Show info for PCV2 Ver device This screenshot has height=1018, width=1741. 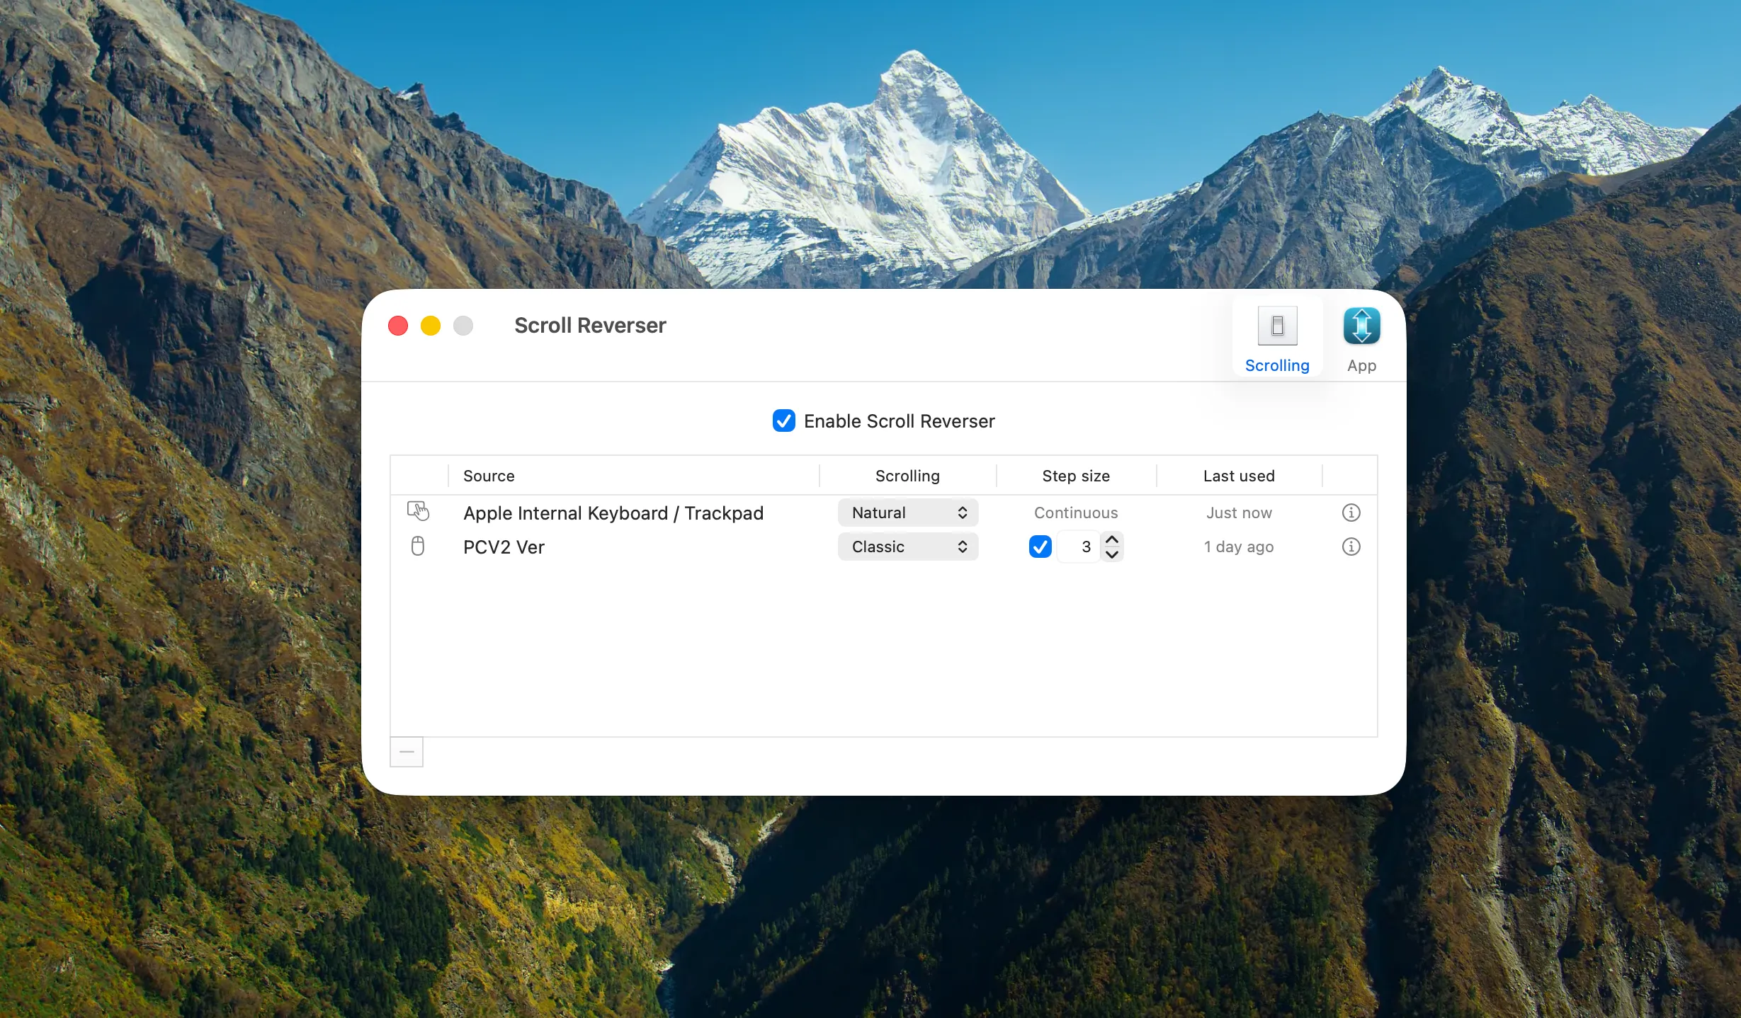[x=1351, y=547]
